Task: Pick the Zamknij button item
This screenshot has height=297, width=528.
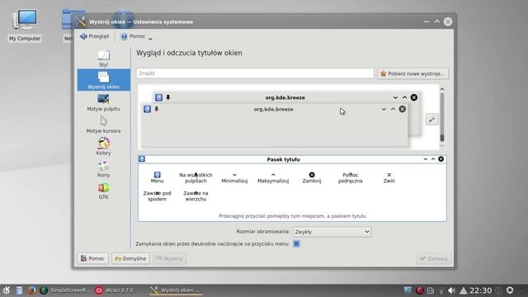Action: 312,178
